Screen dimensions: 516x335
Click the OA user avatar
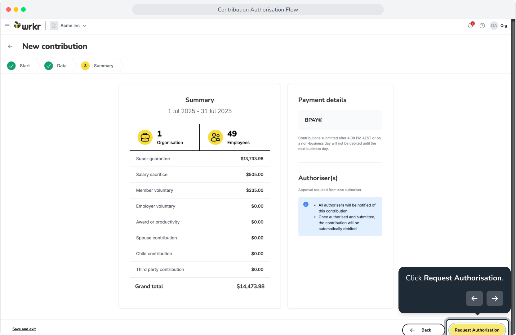(x=494, y=26)
